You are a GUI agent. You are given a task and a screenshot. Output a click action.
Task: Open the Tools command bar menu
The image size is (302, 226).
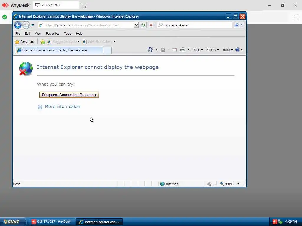point(227,50)
